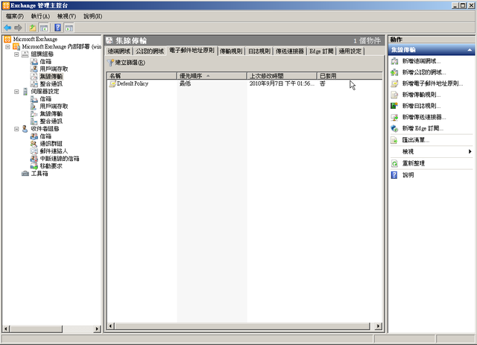The width and height of the screenshot is (477, 345).
Task: Switch to the 通用設定 tab
Action: pyautogui.click(x=350, y=51)
